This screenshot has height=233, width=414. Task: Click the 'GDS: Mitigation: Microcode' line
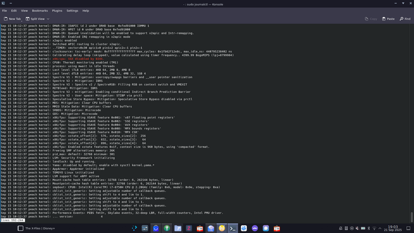click(x=75, y=114)
